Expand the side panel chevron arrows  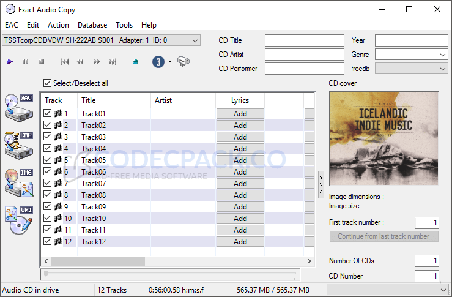pyautogui.click(x=321, y=185)
